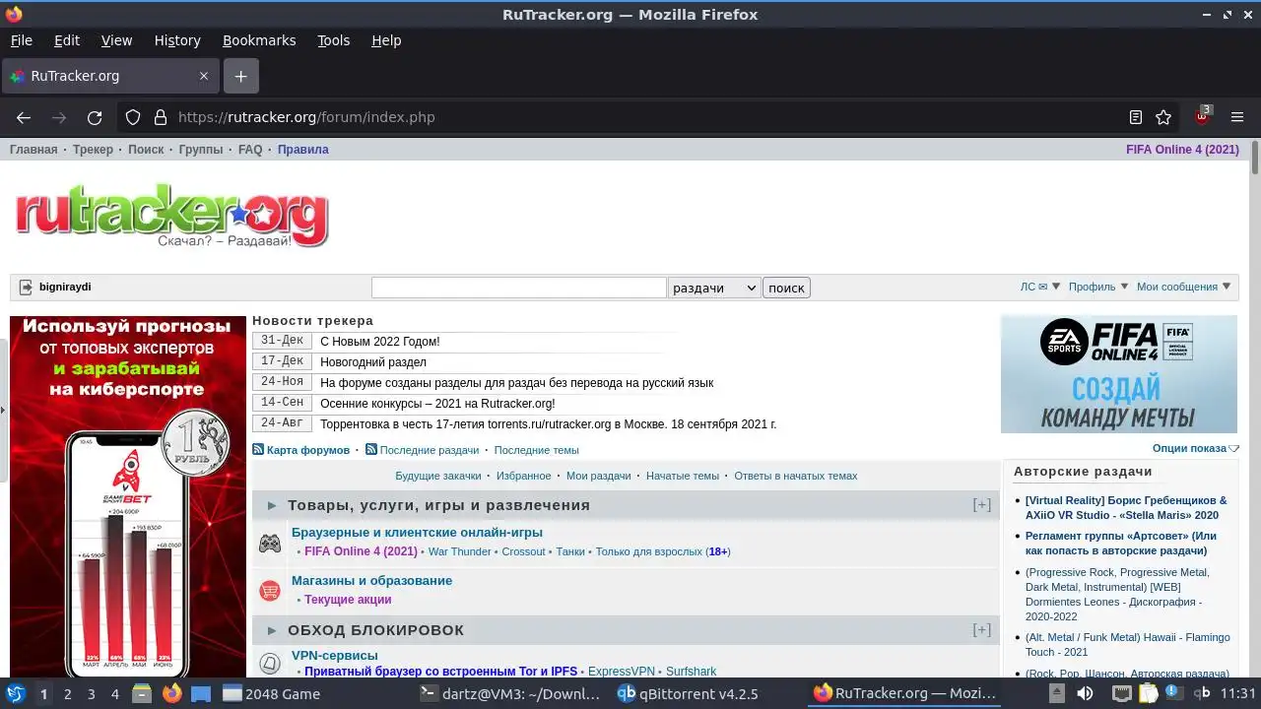This screenshot has height=709, width=1261.
Task: Open the раздачи search type dropdown
Action: tap(714, 288)
